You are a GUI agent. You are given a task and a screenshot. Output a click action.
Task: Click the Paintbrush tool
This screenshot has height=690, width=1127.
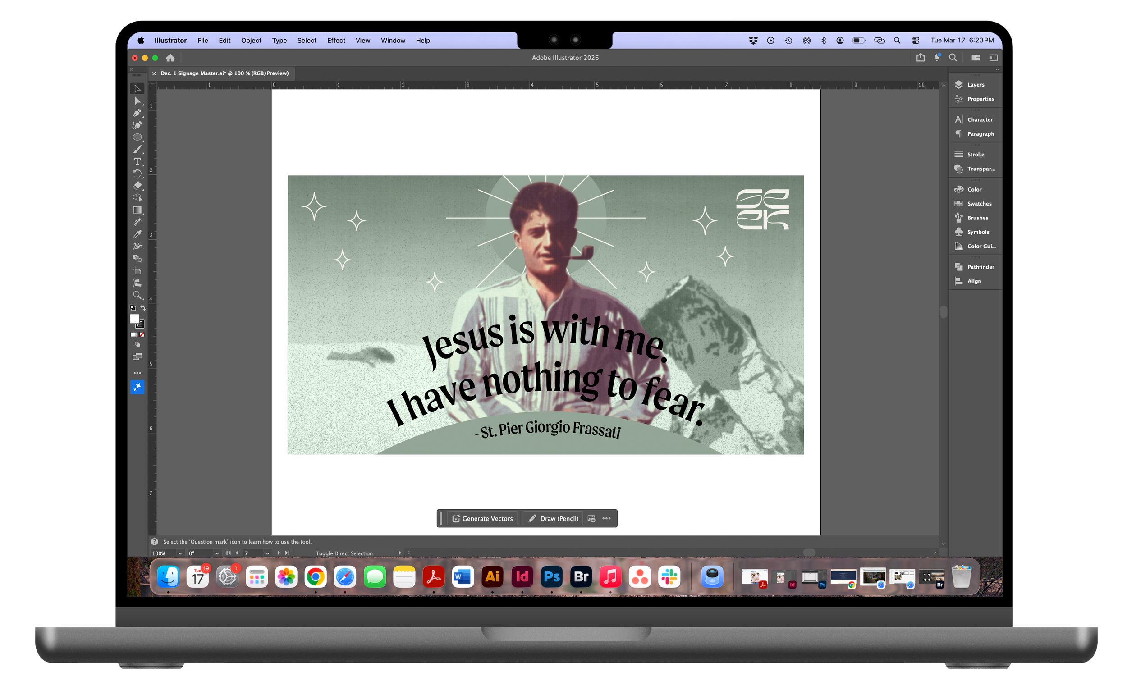pyautogui.click(x=137, y=150)
